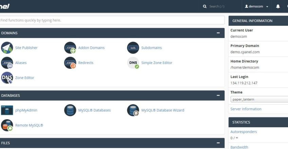
Task: Click the Addon Domains icon
Action: coord(70,48)
